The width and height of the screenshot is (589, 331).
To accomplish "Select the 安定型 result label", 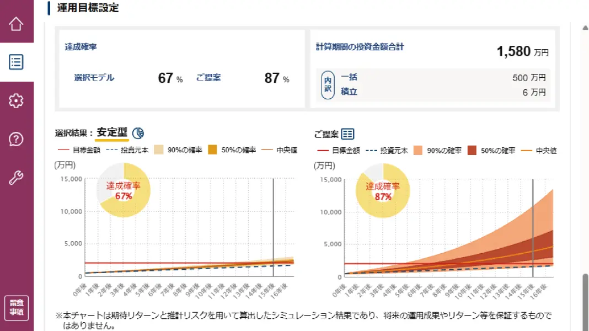I will pyautogui.click(x=112, y=132).
